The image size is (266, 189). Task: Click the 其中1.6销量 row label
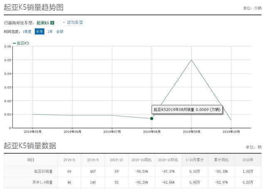point(42,182)
